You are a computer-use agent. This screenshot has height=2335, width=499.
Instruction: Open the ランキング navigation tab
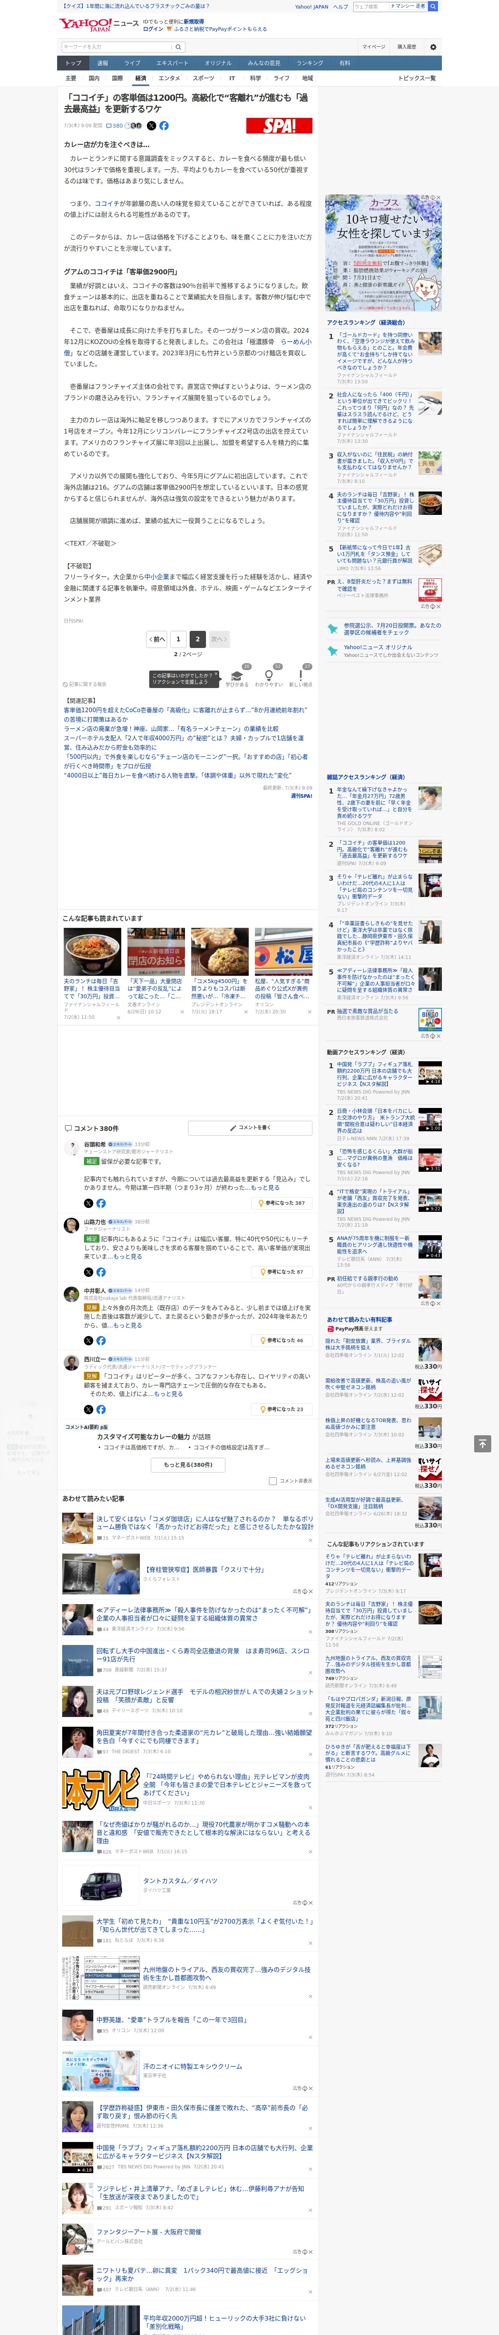tap(310, 63)
